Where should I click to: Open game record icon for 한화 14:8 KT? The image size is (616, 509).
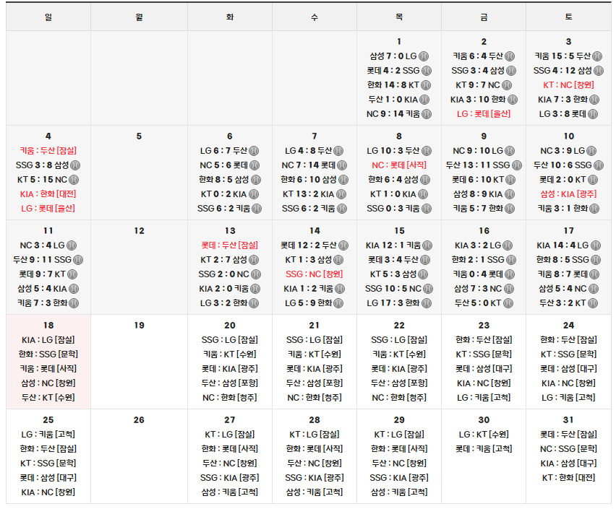coord(426,85)
